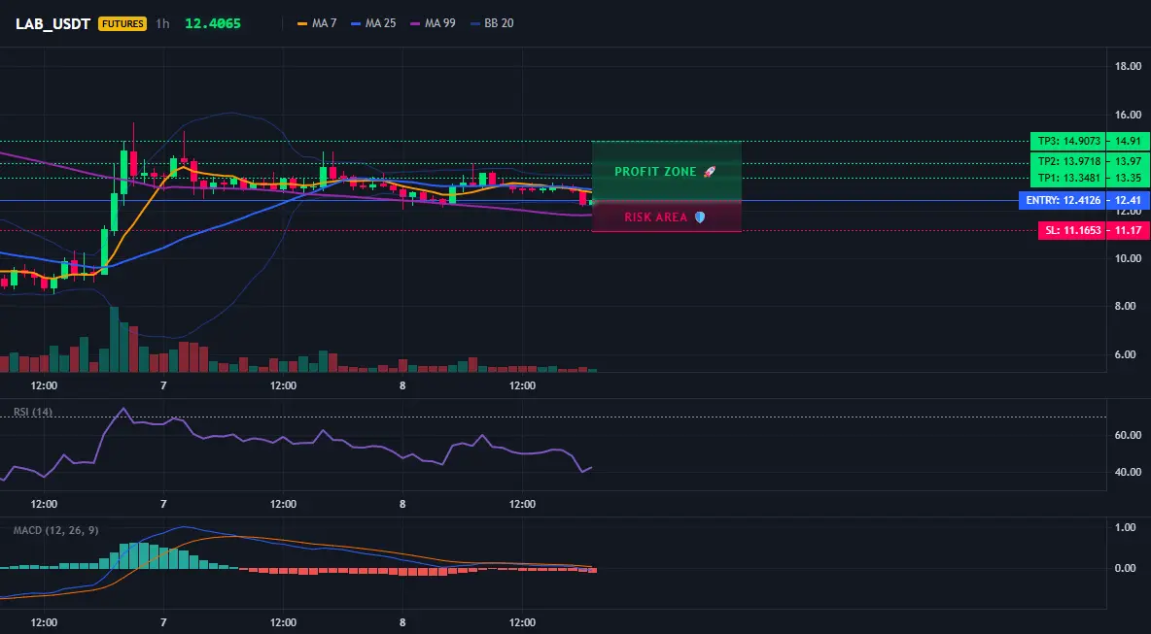Open the MACD (12, 26, 9) indicator label
The width and height of the screenshot is (1151, 634).
[55, 530]
